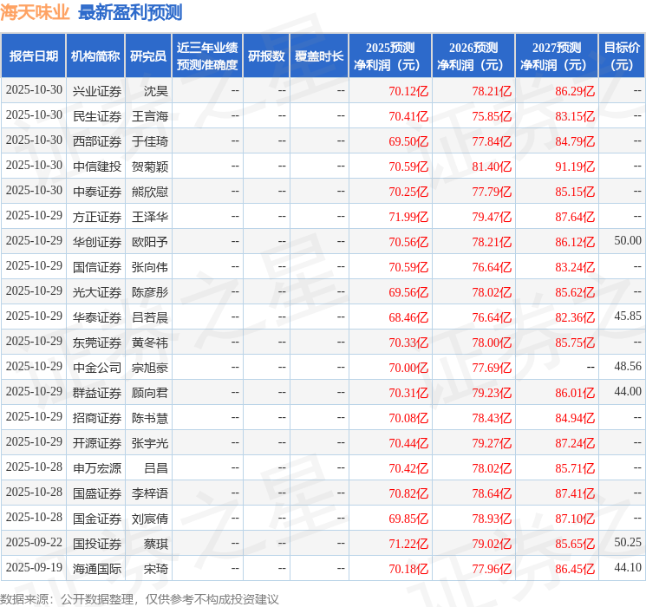Click target price 44.00 for 群益证券
Viewport: 646px width, 607px height.
(628, 391)
